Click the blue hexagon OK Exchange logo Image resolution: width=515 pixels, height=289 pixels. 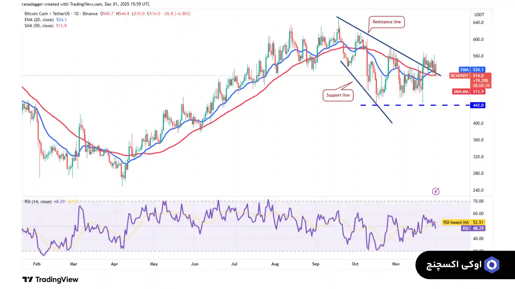[492, 265]
